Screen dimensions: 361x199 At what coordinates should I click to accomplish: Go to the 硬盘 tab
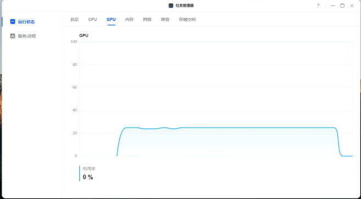click(165, 19)
